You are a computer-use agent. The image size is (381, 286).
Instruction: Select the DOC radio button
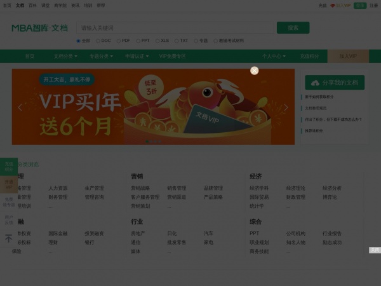click(x=98, y=41)
